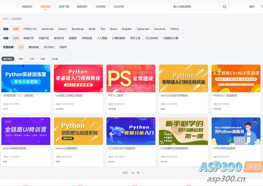Sort courses by 点击量

[55, 59]
